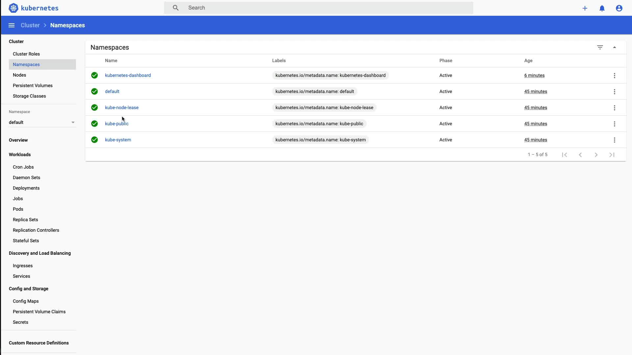632x355 pixels.
Task: Collapse the Namespaces card
Action: pyautogui.click(x=615, y=47)
